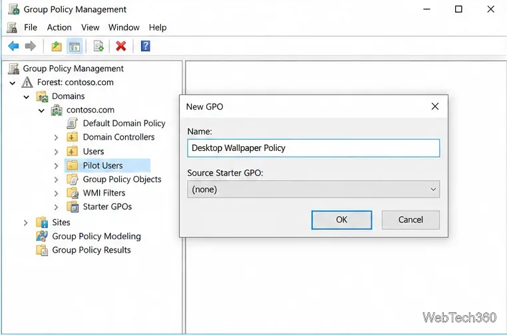Click the Up one level folder icon
The width and height of the screenshot is (507, 335).
57,47
